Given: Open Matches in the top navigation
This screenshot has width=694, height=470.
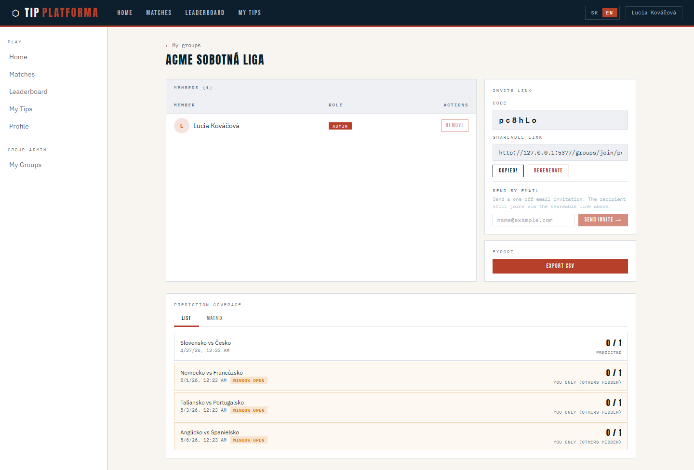Looking at the screenshot, I should [x=159, y=13].
